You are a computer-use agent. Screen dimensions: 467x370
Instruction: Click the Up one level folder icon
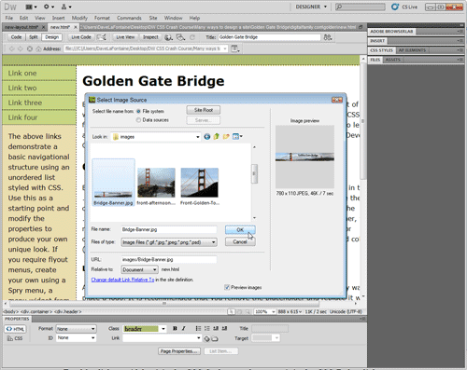click(217, 137)
